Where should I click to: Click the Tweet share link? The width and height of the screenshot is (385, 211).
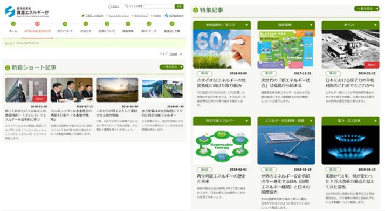click(173, 54)
